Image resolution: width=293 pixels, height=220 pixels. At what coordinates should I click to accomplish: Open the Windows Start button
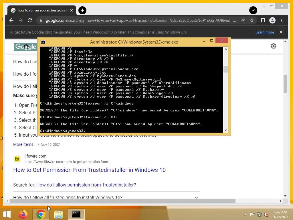(7, 214)
